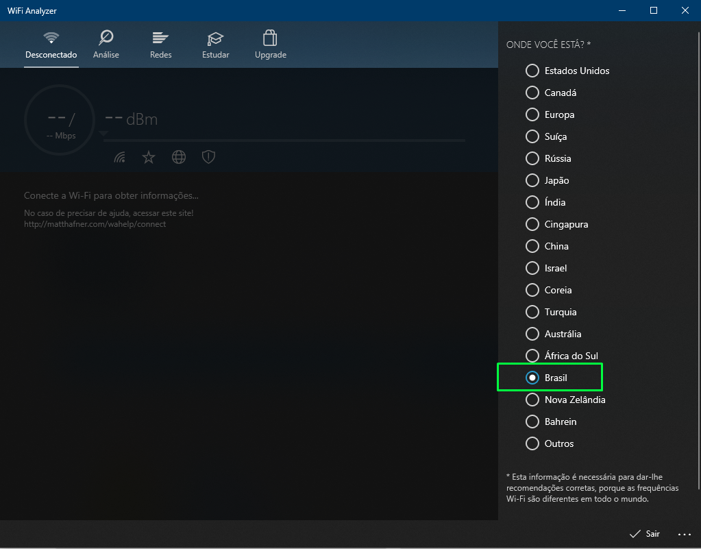Click the star favorite icon
701x549 pixels.
149,158
